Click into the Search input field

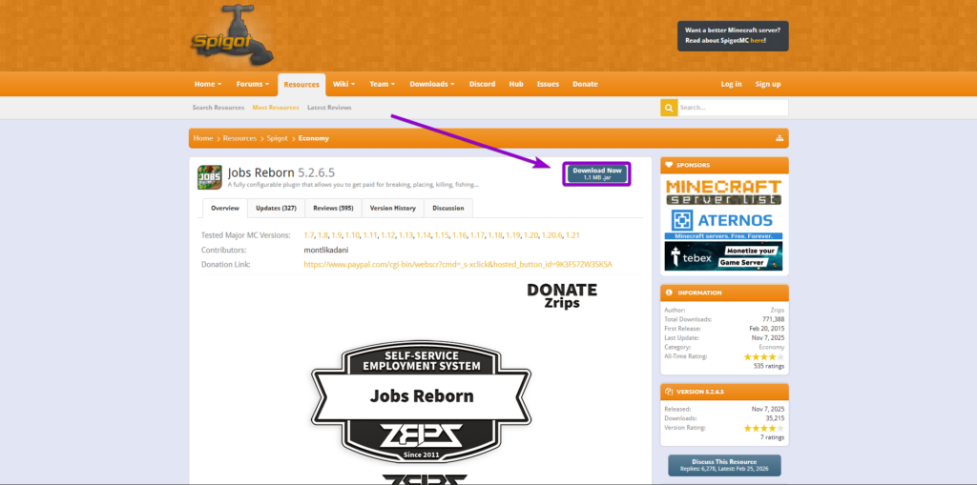(x=733, y=108)
